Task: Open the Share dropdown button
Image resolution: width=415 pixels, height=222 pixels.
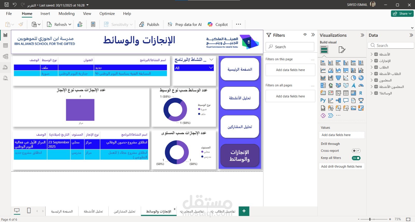Action: pyautogui.click(x=402, y=13)
